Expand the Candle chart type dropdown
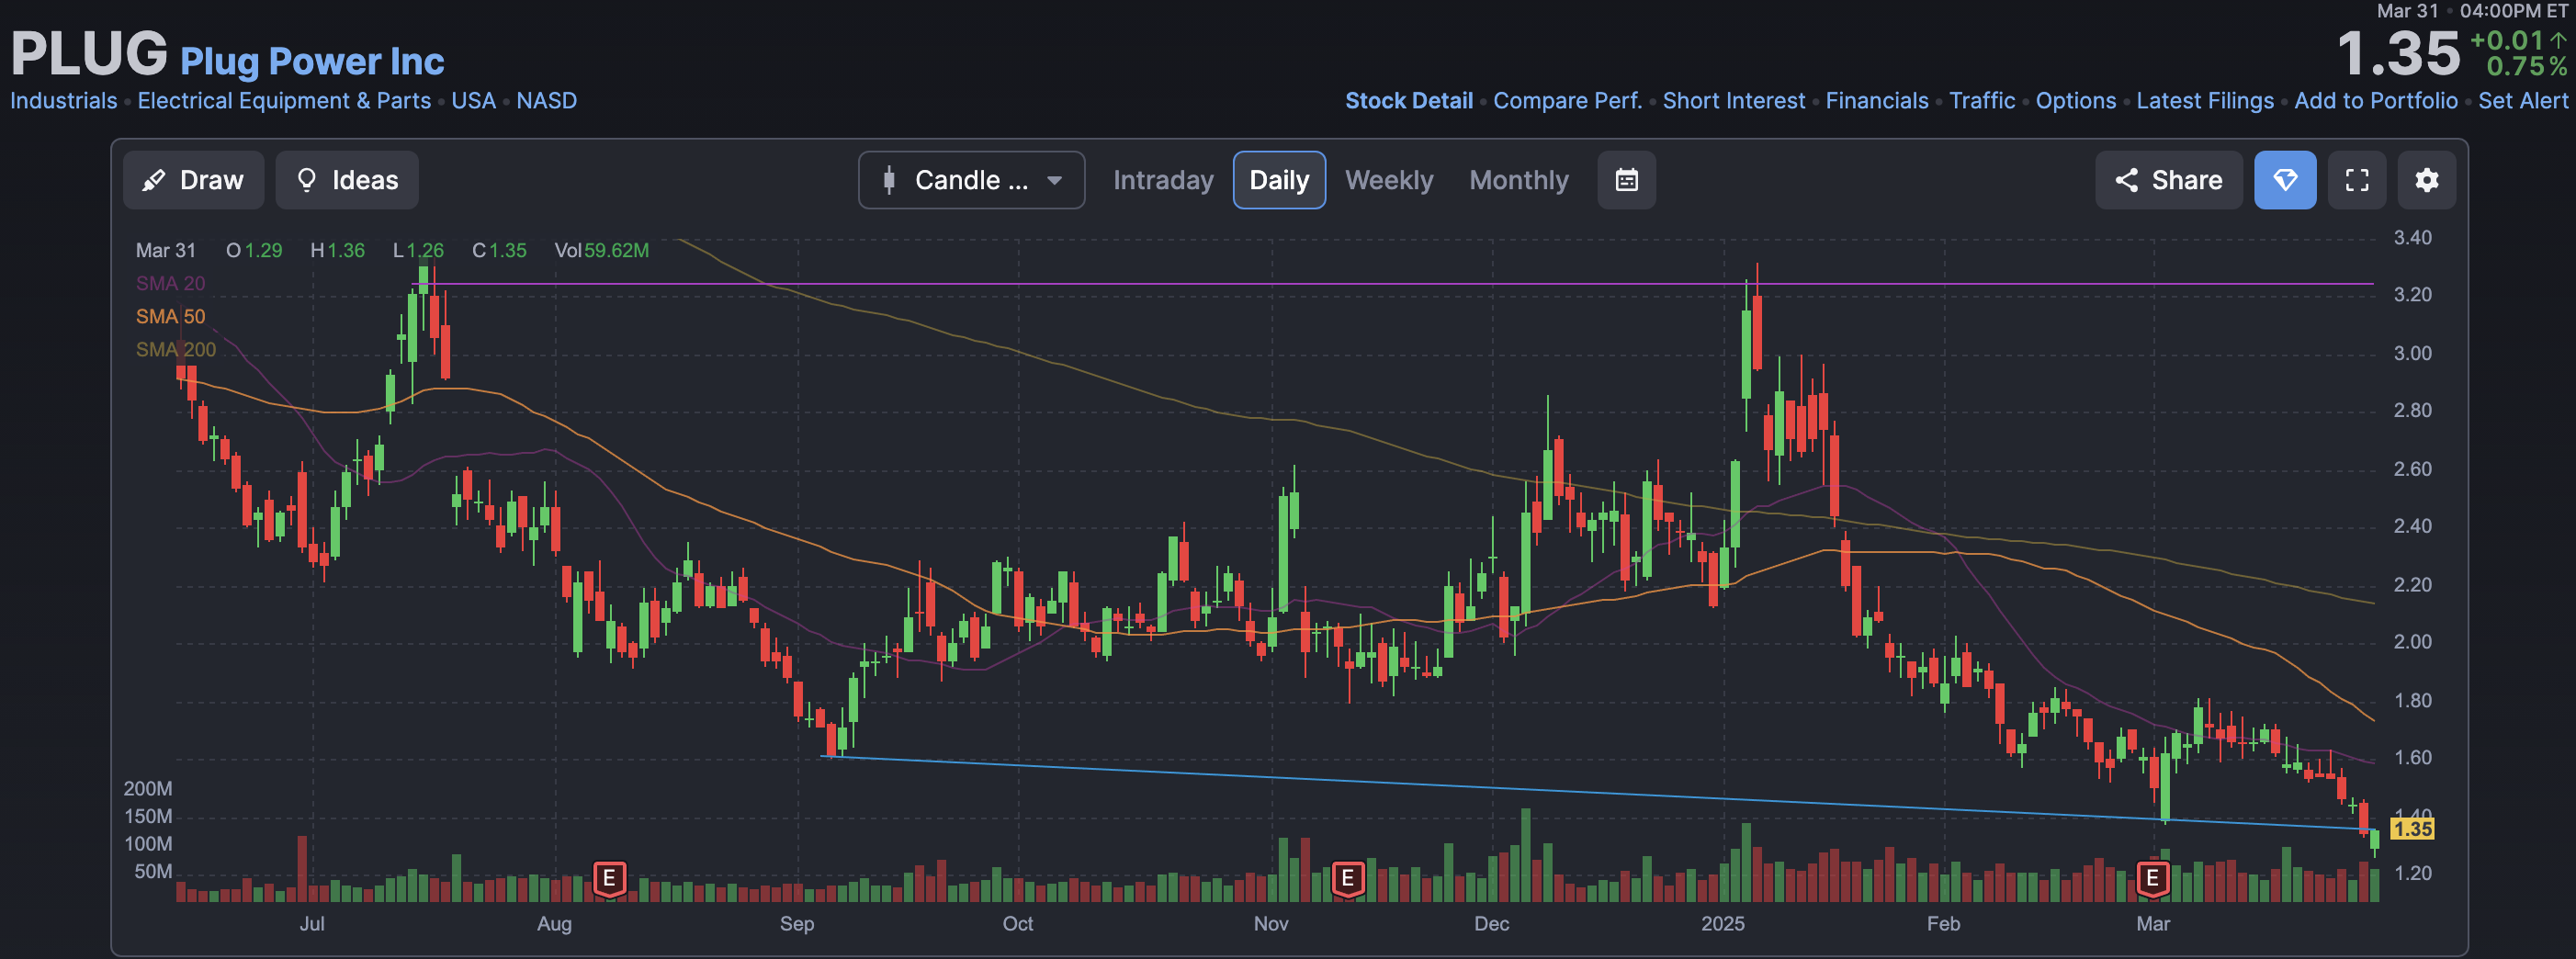The height and width of the screenshot is (959, 2576). 971,180
